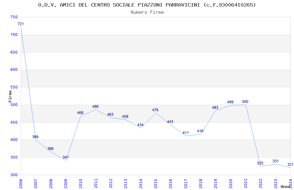Click the x-axis year 2006
294x190 pixels.
tap(21, 183)
